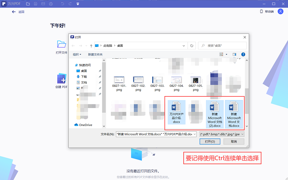The height and width of the screenshot is (180, 288).
Task: Expand the address bar history dropdown
Action: pos(184,46)
